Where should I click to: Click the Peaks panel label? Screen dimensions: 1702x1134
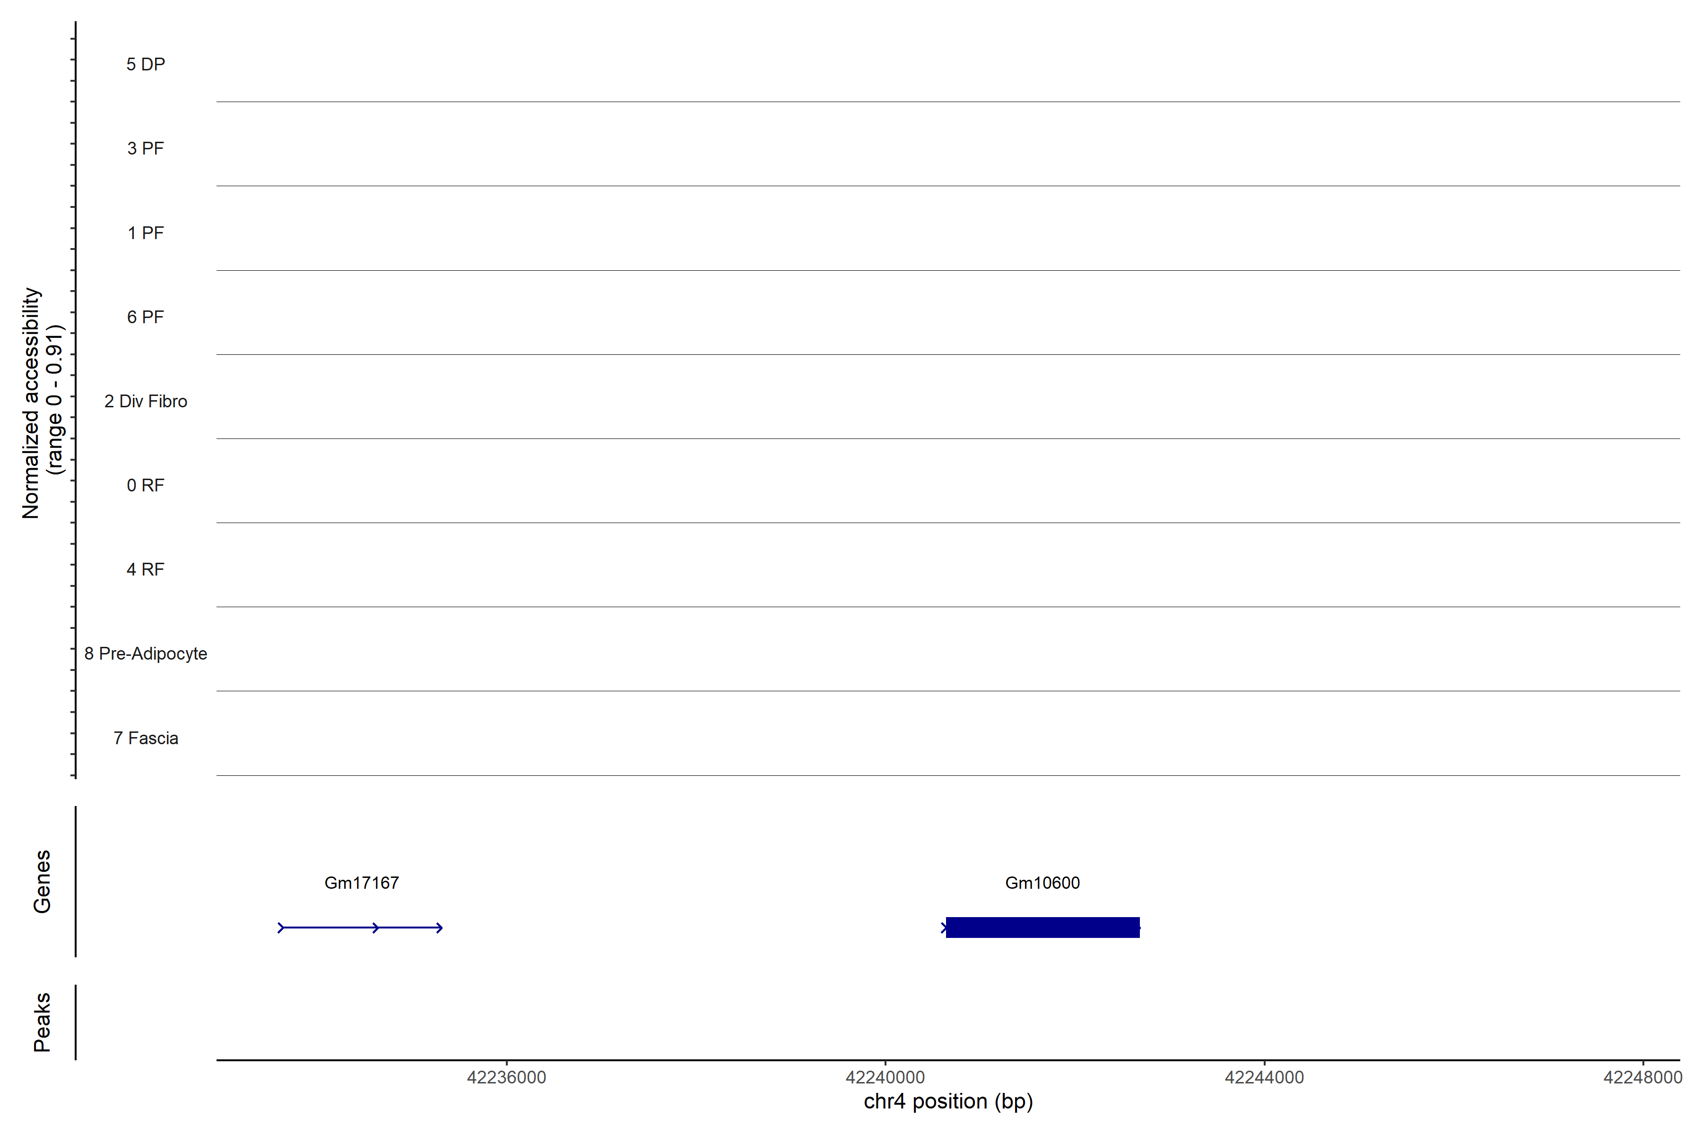click(x=42, y=1022)
